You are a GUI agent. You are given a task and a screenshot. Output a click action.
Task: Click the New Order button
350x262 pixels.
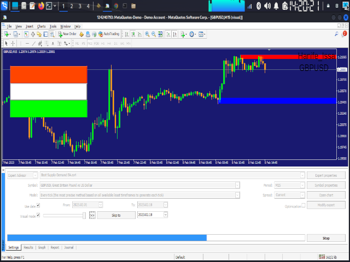click(67, 34)
